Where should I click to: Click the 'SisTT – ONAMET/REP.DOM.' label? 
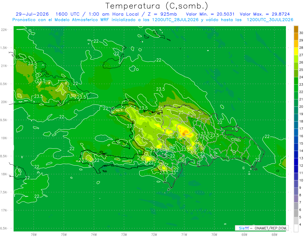(262, 228)
